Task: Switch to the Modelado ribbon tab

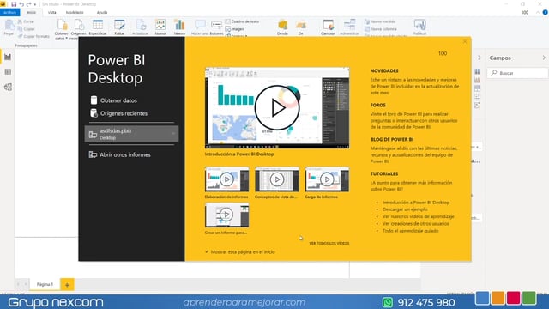Action: (75, 12)
